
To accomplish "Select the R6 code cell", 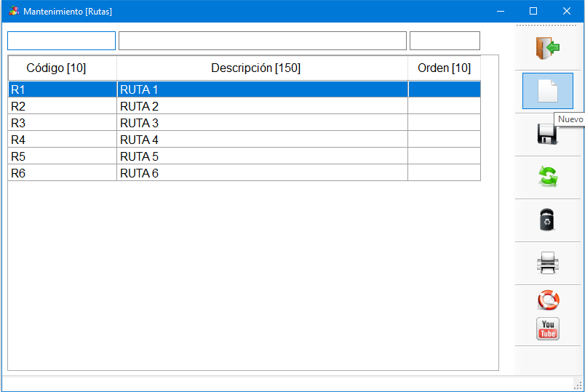I will [x=63, y=173].
